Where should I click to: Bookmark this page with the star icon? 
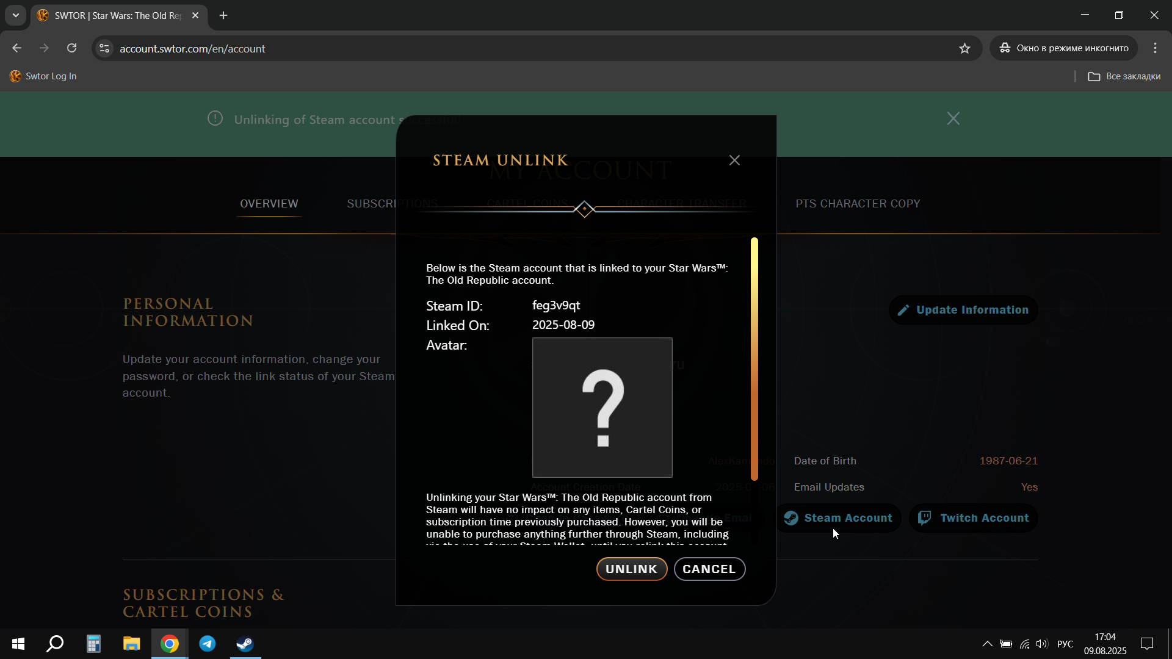point(964,48)
